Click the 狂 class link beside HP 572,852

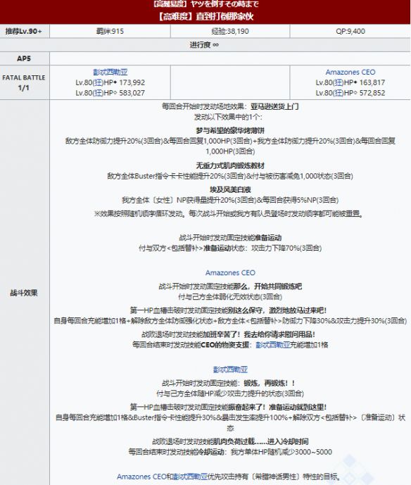pos(339,93)
